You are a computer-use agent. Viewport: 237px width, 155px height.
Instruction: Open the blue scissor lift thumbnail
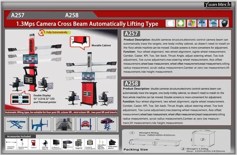pyautogui.click(x=16, y=124)
